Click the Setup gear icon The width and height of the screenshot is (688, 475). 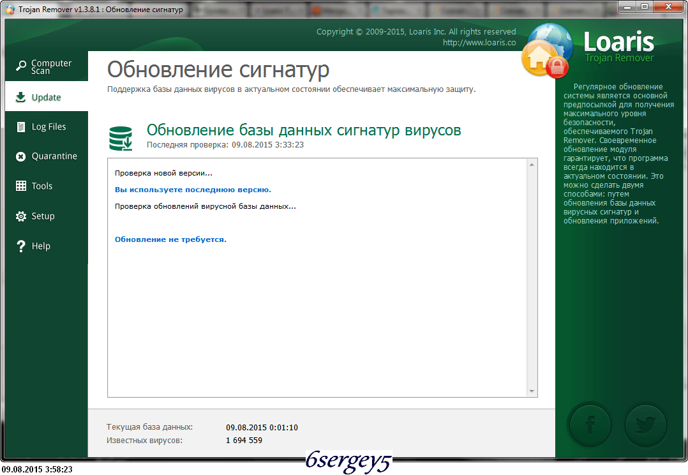coord(20,216)
